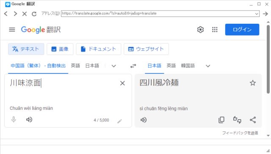Listen to the translated text audio
The width and height of the screenshot is (271, 154).
(x=144, y=120)
